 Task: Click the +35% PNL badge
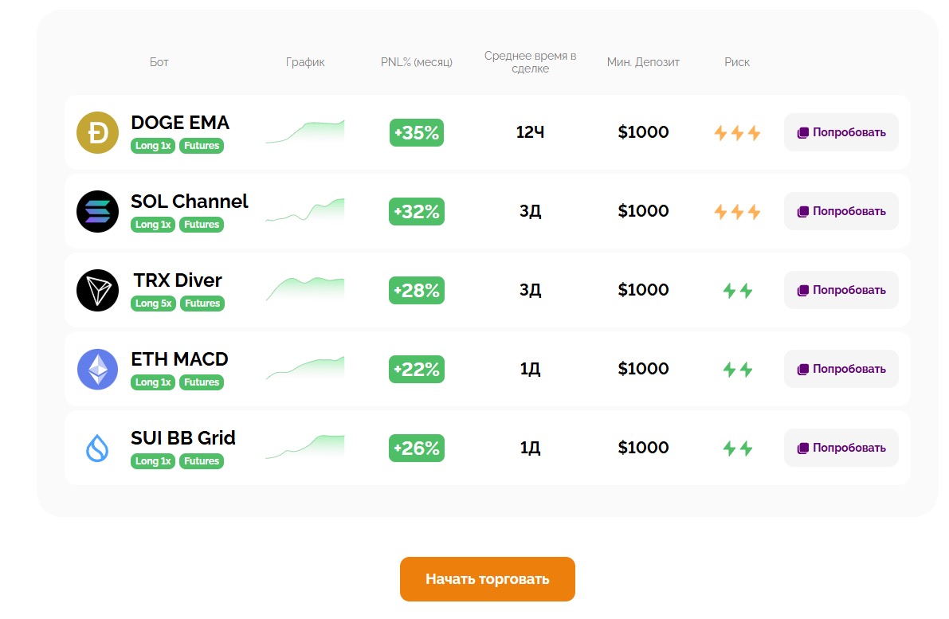416,133
